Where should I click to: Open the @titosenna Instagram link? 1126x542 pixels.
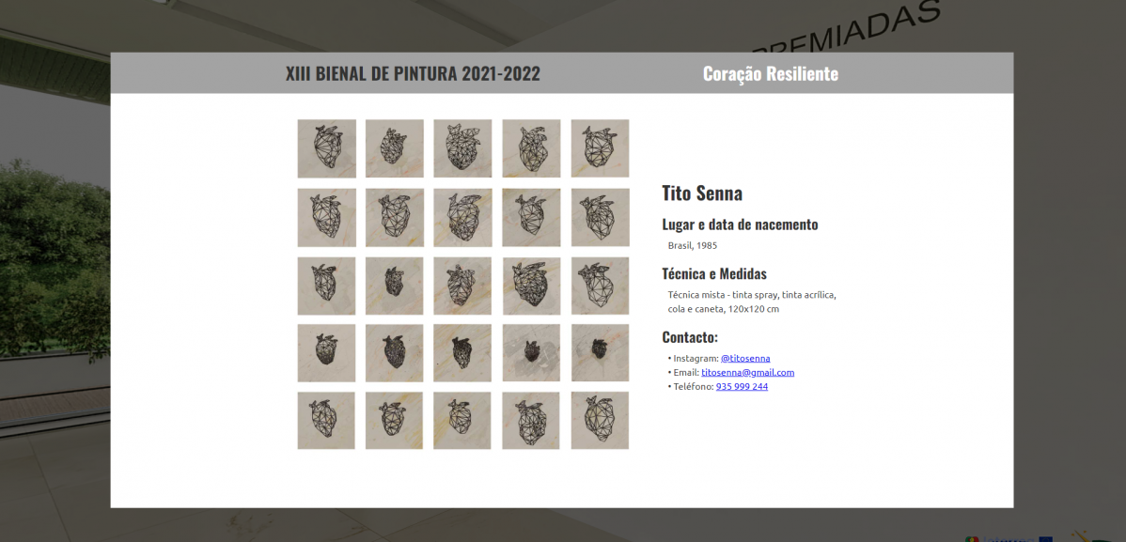point(744,358)
